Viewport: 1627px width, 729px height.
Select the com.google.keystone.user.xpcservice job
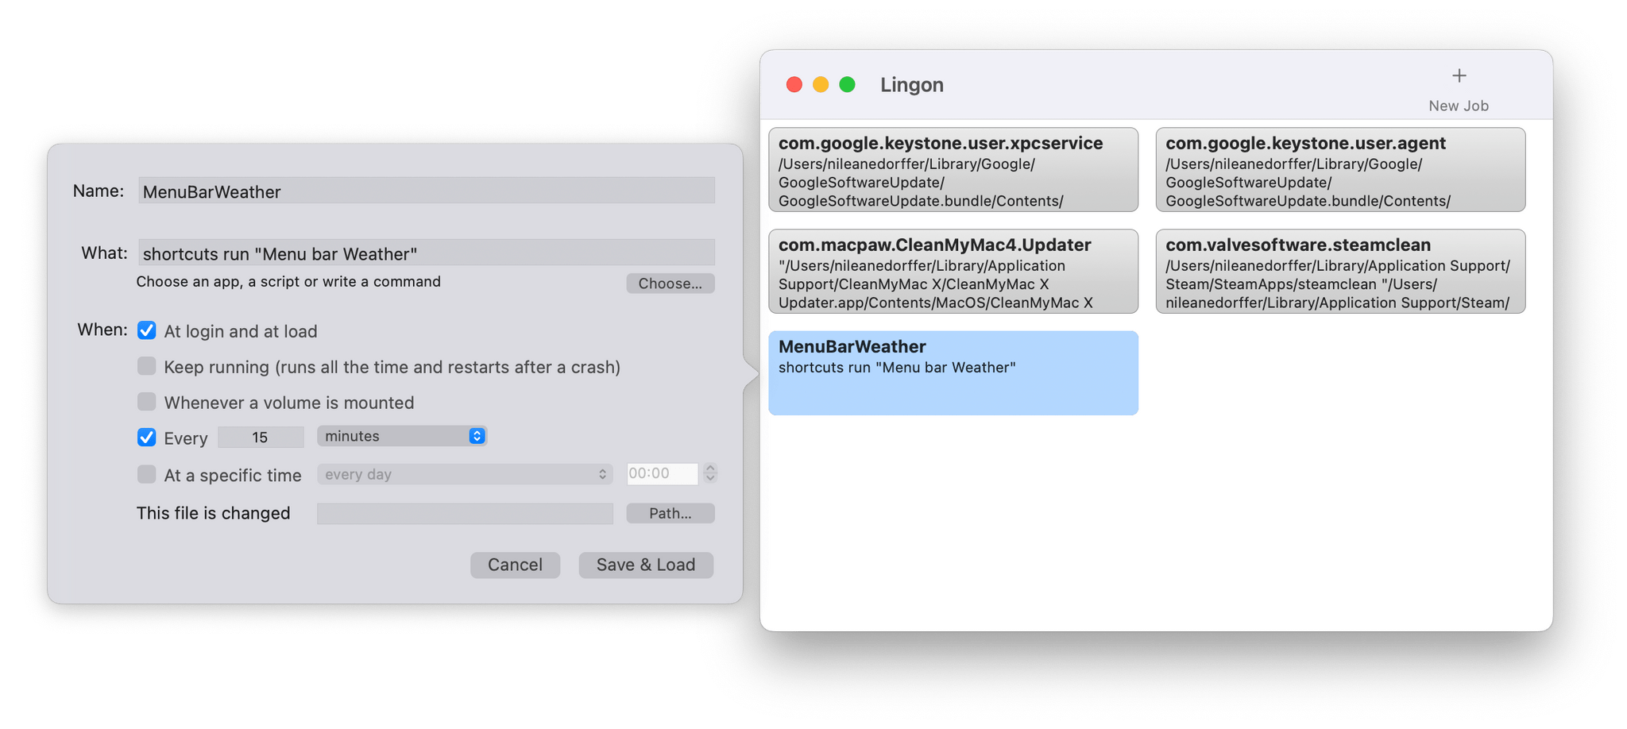pyautogui.click(x=953, y=170)
